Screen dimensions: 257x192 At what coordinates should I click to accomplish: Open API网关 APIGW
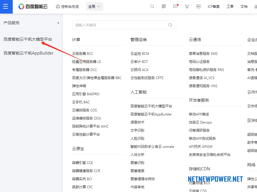[x=201, y=147]
